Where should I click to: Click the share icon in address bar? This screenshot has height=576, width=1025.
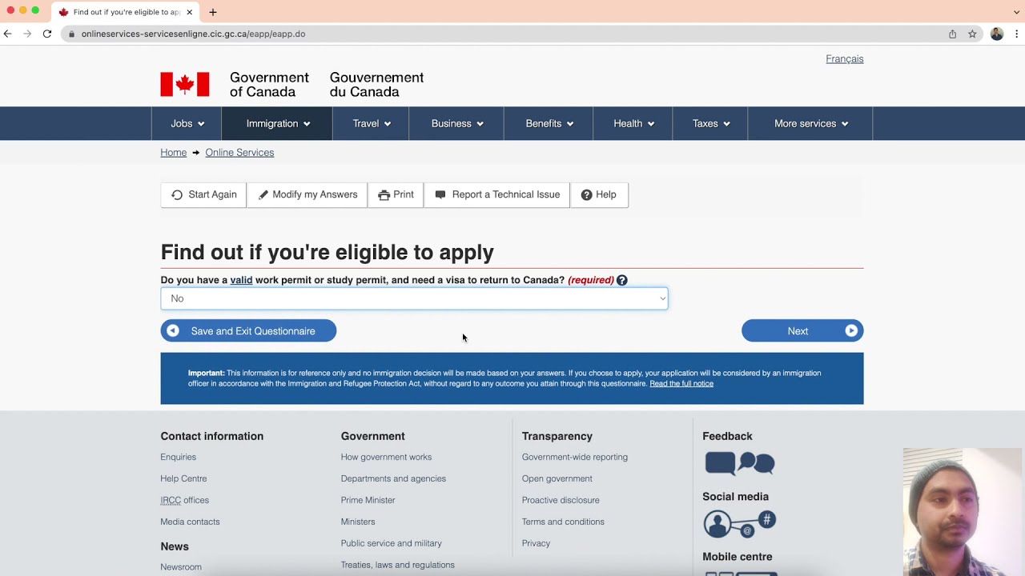pos(952,34)
